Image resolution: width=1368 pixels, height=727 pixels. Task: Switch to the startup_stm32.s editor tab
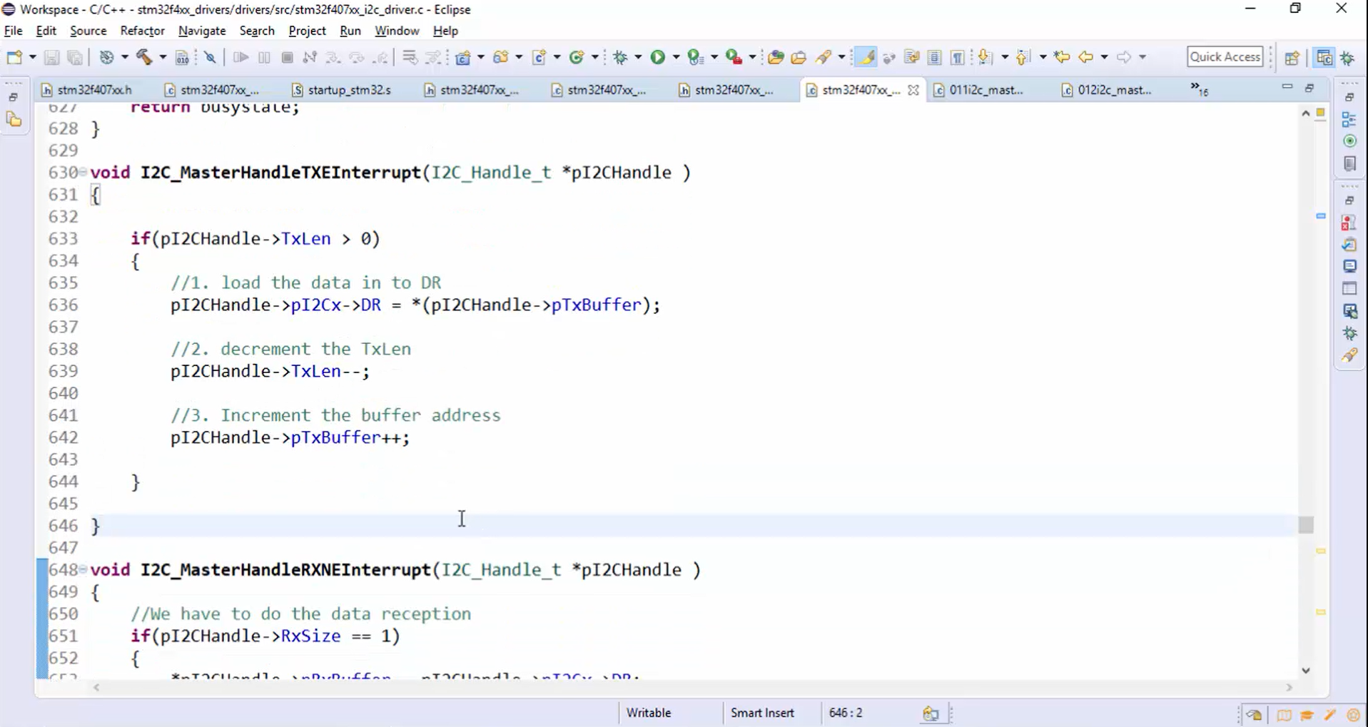click(343, 90)
